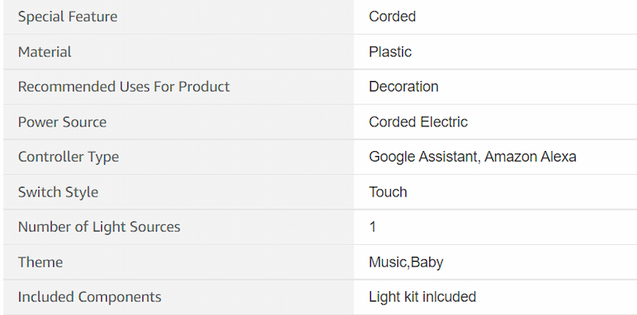
Task: Click the Material row label
Action: pyautogui.click(x=45, y=52)
